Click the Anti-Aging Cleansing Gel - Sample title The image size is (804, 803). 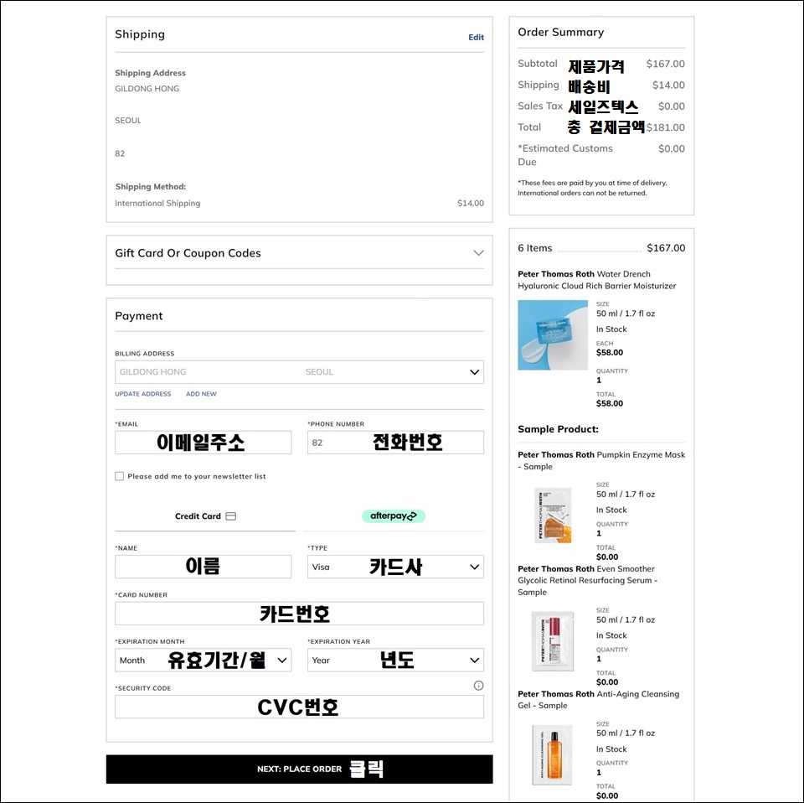(x=598, y=699)
